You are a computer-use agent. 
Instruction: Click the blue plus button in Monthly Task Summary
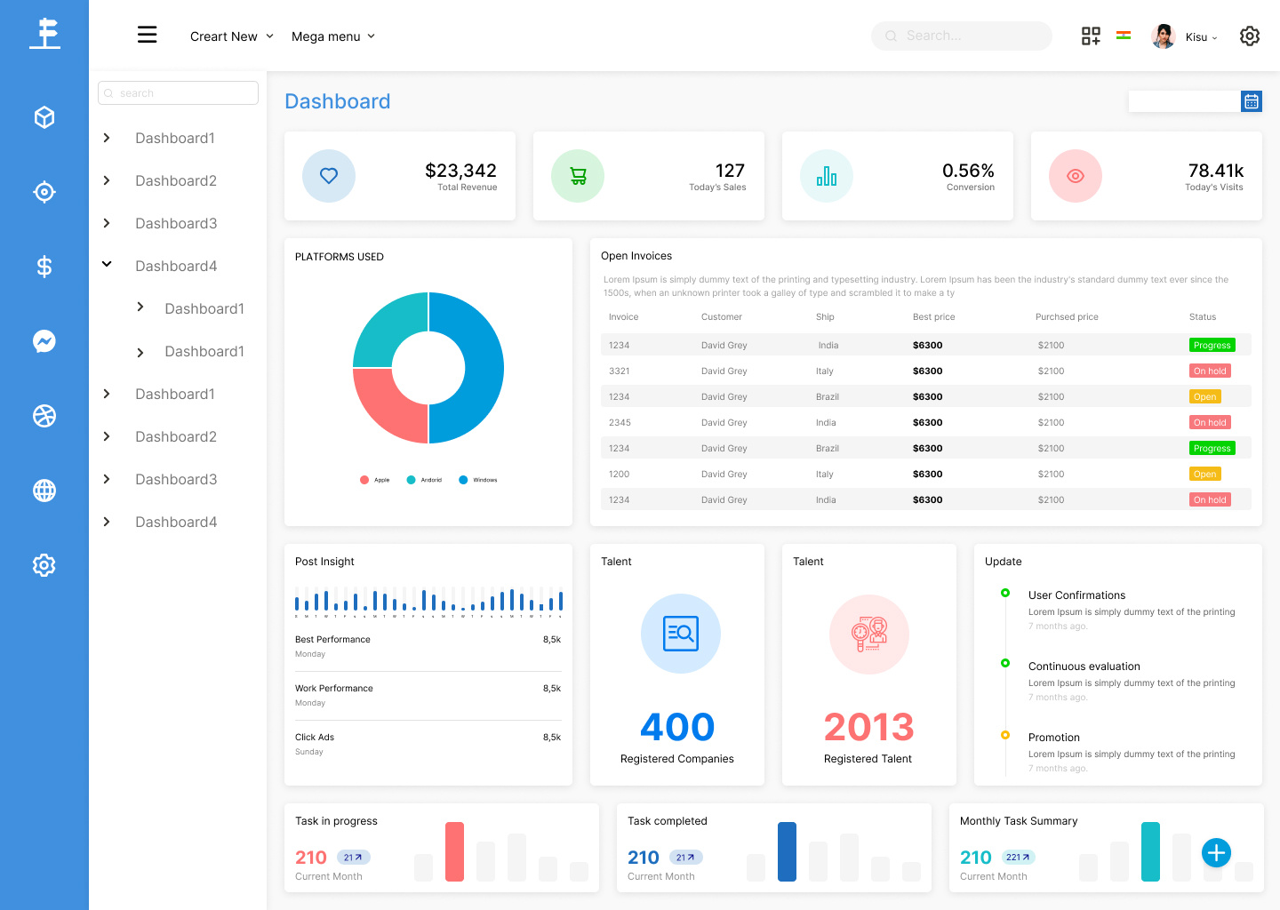coord(1216,853)
